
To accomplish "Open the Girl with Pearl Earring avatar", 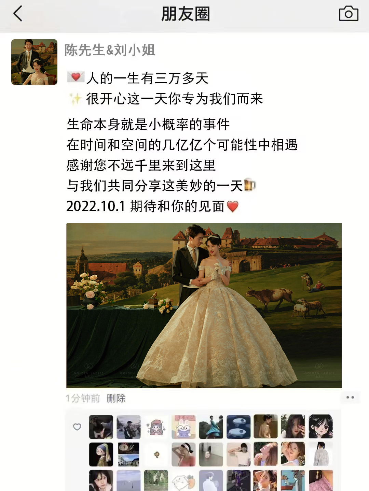I will (101, 454).
